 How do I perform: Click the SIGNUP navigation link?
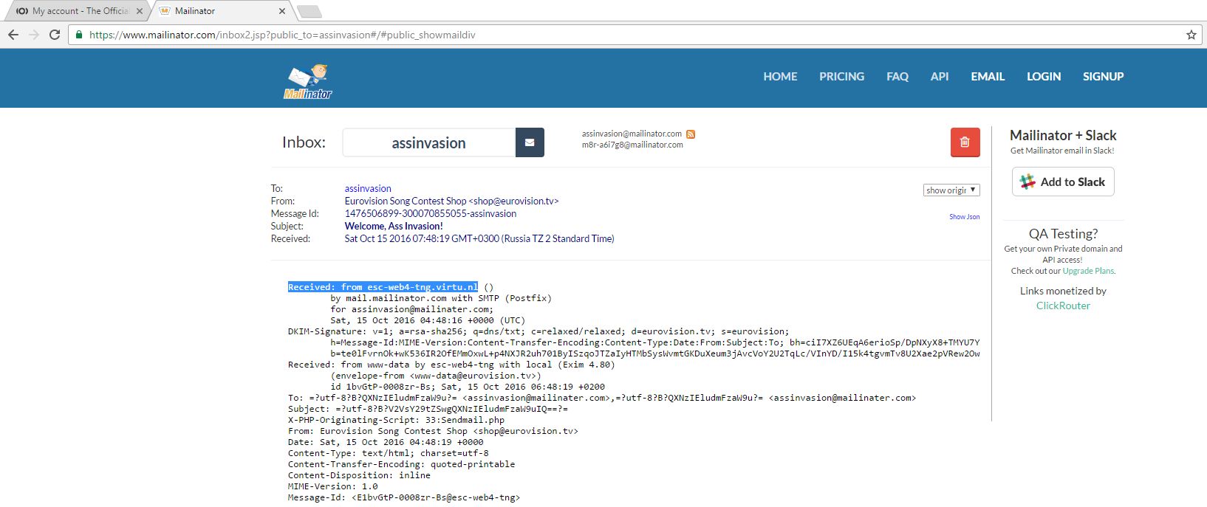(1103, 77)
